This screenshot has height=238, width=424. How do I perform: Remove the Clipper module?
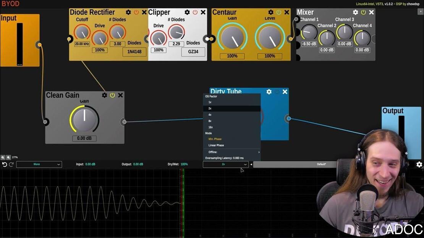tap(203, 13)
